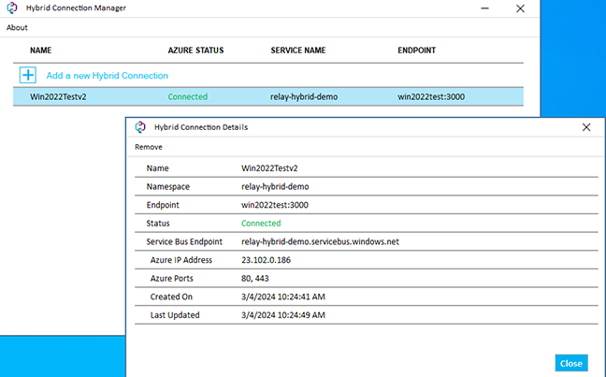Click green Connected status in details window
Screen dimensions: 606x377
coord(261,223)
